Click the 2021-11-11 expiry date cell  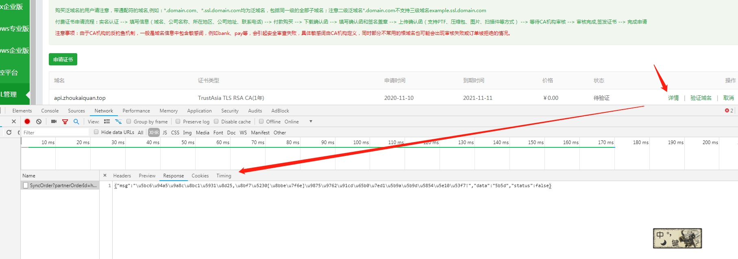coord(478,98)
